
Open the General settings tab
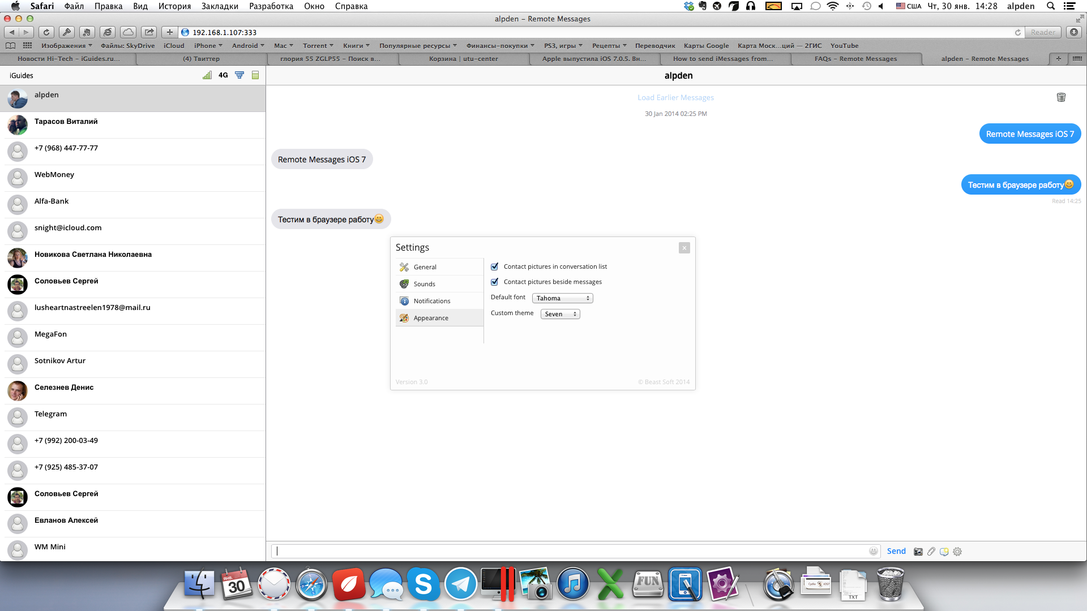pyautogui.click(x=424, y=266)
